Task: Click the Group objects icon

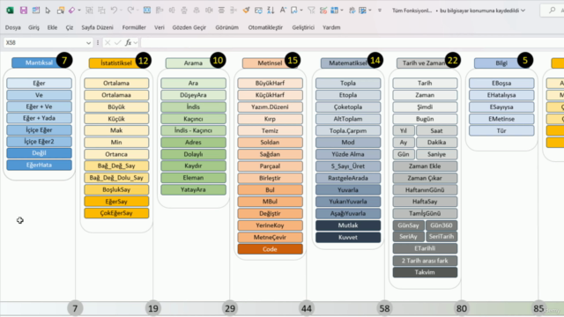Action: 89,11
